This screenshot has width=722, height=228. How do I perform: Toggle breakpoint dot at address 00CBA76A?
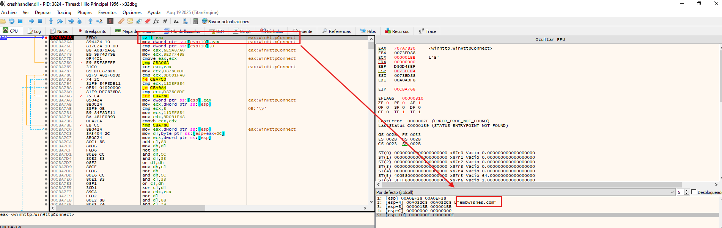(x=46, y=42)
